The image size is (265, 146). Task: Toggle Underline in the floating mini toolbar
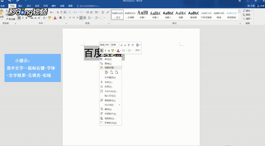109,50
